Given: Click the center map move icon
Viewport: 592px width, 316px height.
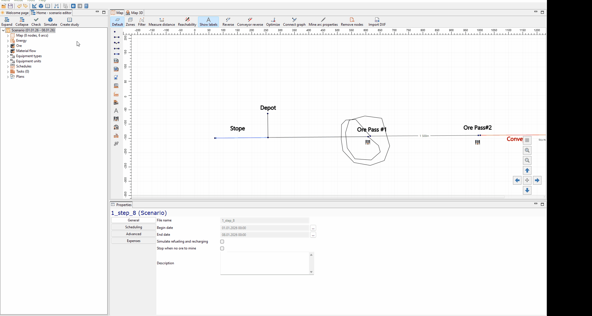Looking at the screenshot, I should (x=527, y=180).
